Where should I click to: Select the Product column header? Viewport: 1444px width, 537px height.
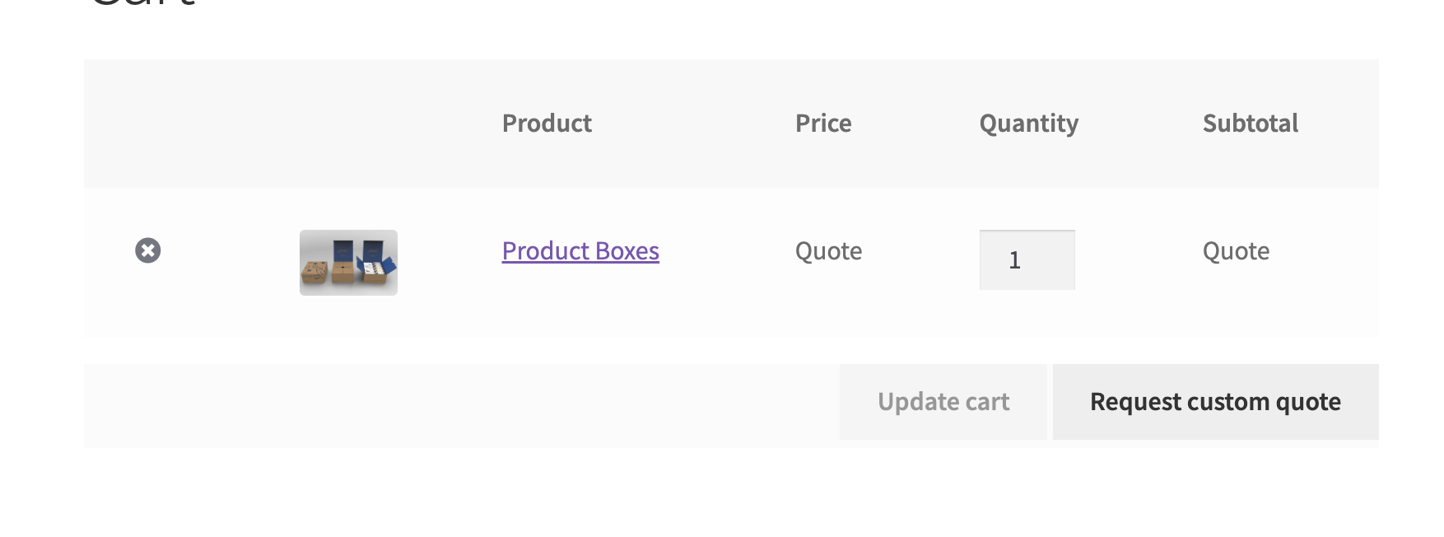(x=547, y=124)
